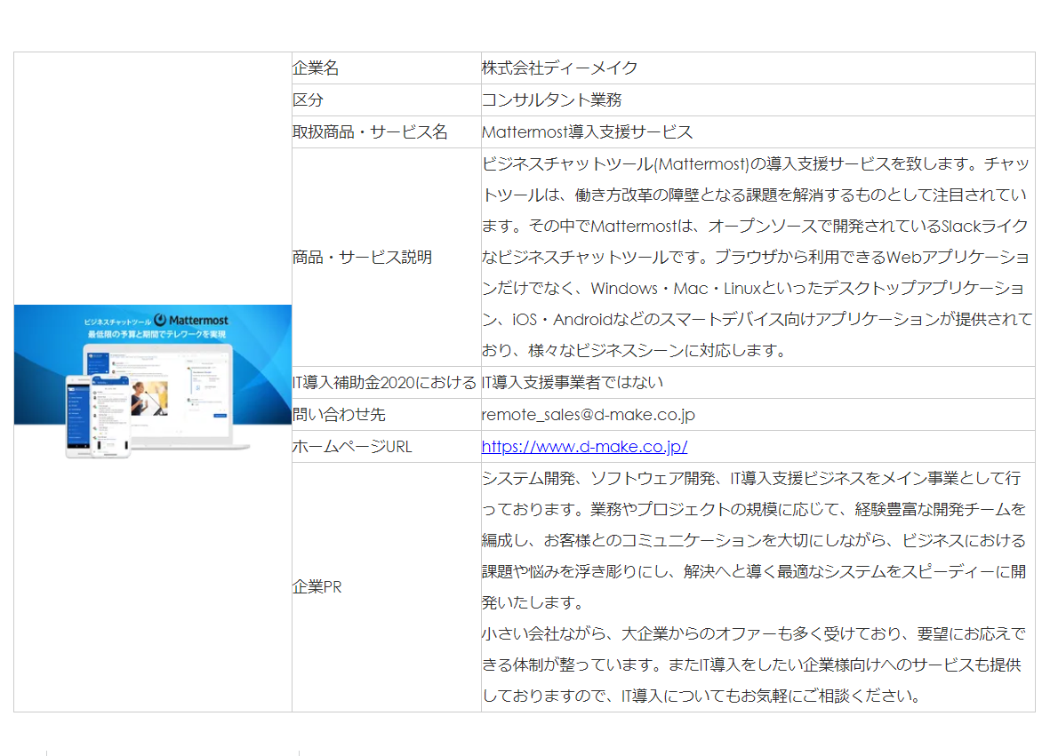This screenshot has height=756, width=1042.
Task: Click the 商品・サービス説明 label
Action: [x=362, y=257]
